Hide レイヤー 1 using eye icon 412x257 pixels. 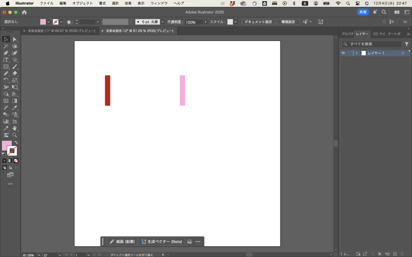coord(343,53)
